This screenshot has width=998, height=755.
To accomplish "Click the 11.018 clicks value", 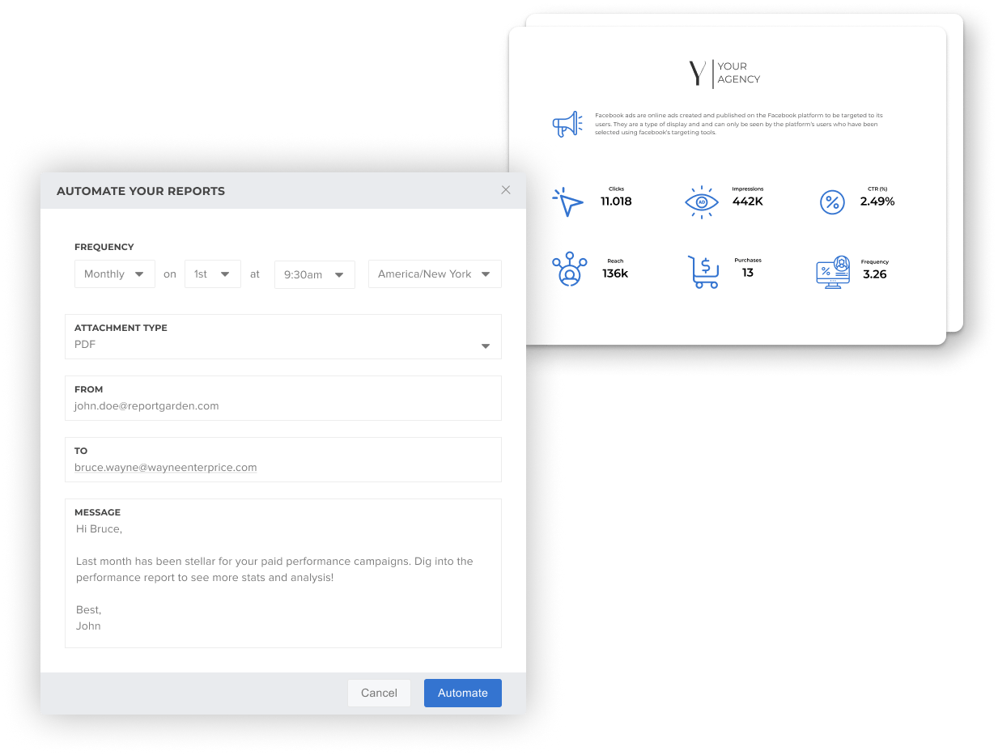I will pyautogui.click(x=616, y=201).
